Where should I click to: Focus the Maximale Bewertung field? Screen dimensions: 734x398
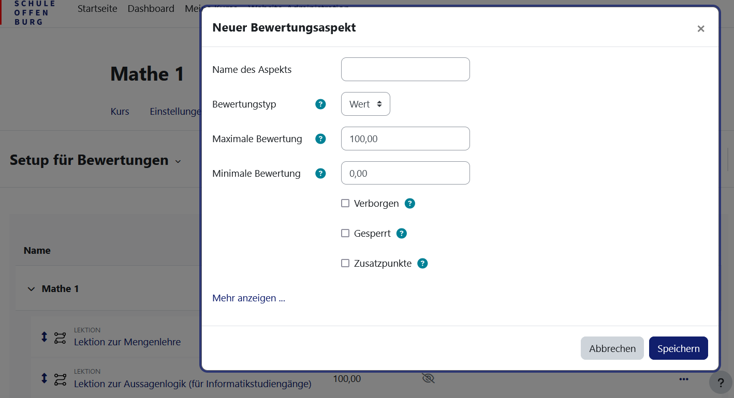[x=405, y=139]
